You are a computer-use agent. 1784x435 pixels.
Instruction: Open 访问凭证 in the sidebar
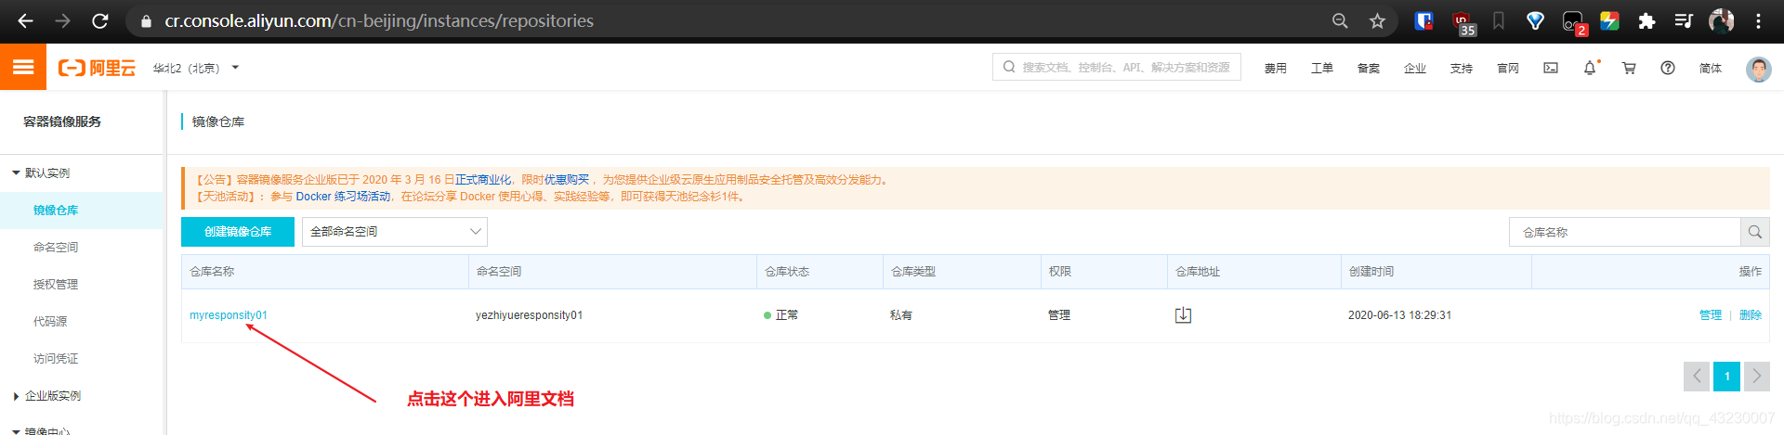(56, 359)
